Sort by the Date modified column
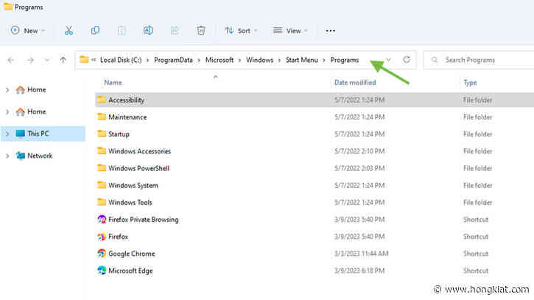534x300 pixels. click(x=355, y=83)
